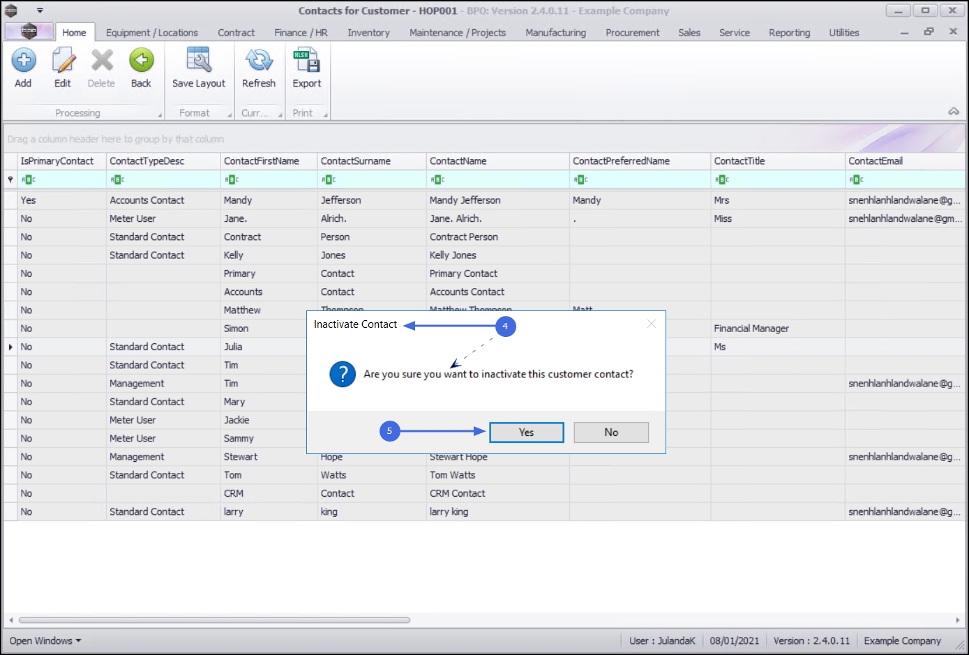Expand the Processing group launcher

159,115
